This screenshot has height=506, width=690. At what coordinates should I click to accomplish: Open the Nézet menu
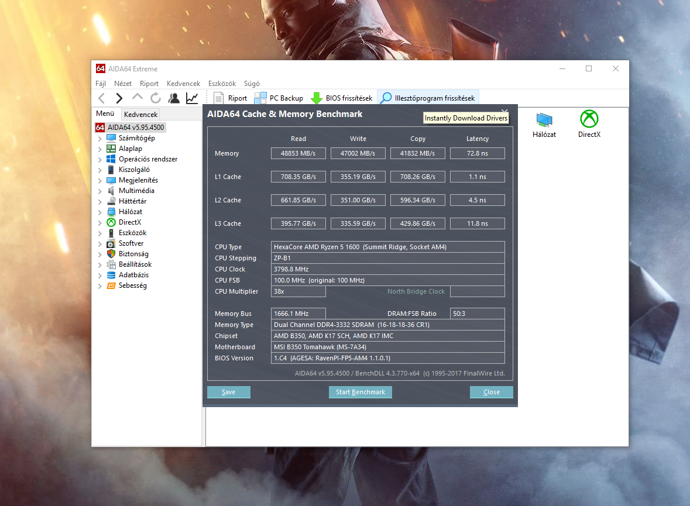123,84
